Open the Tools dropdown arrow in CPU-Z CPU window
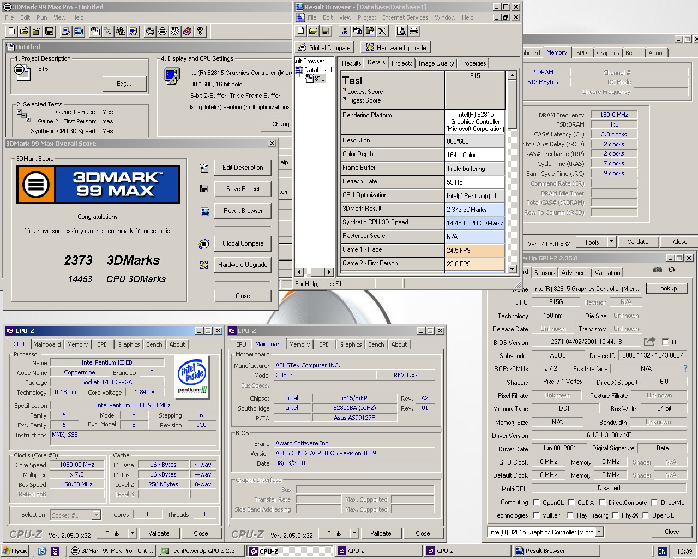Screen dimensions: 698x559 (132, 533)
